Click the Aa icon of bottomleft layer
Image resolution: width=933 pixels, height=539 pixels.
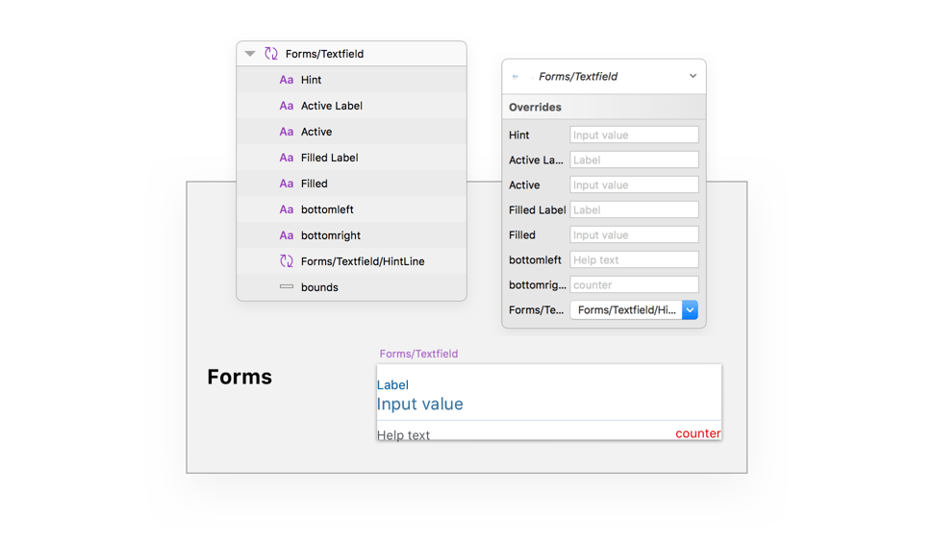click(287, 209)
